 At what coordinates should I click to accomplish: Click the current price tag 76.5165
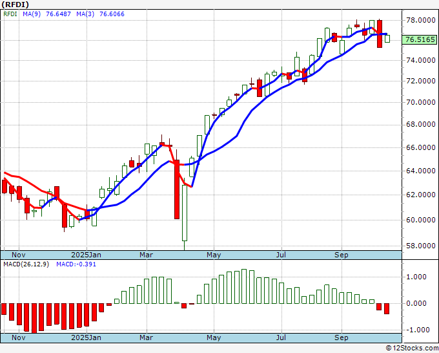pyautogui.click(x=420, y=39)
